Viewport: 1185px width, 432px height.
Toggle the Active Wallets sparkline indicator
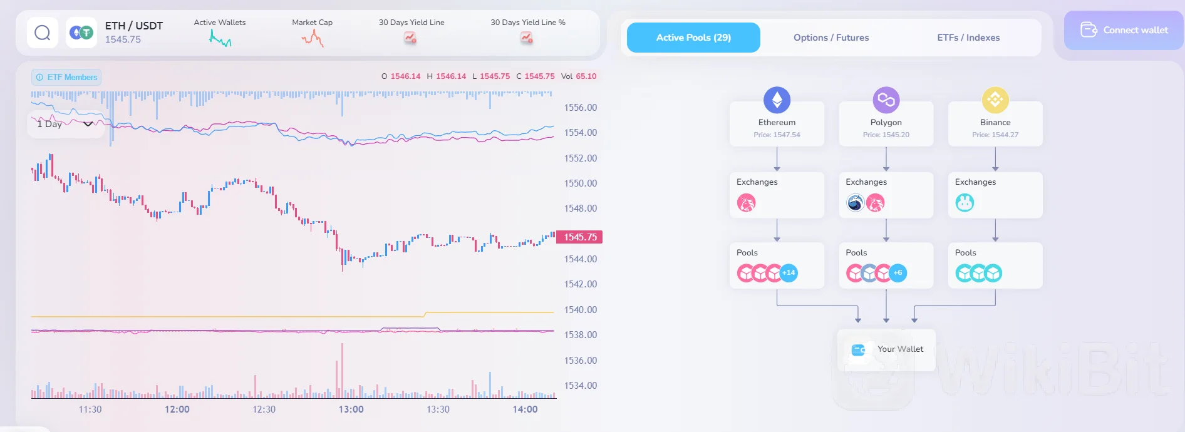tap(219, 39)
